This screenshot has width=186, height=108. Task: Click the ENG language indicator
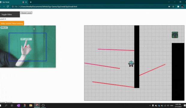click(x=172, y=106)
